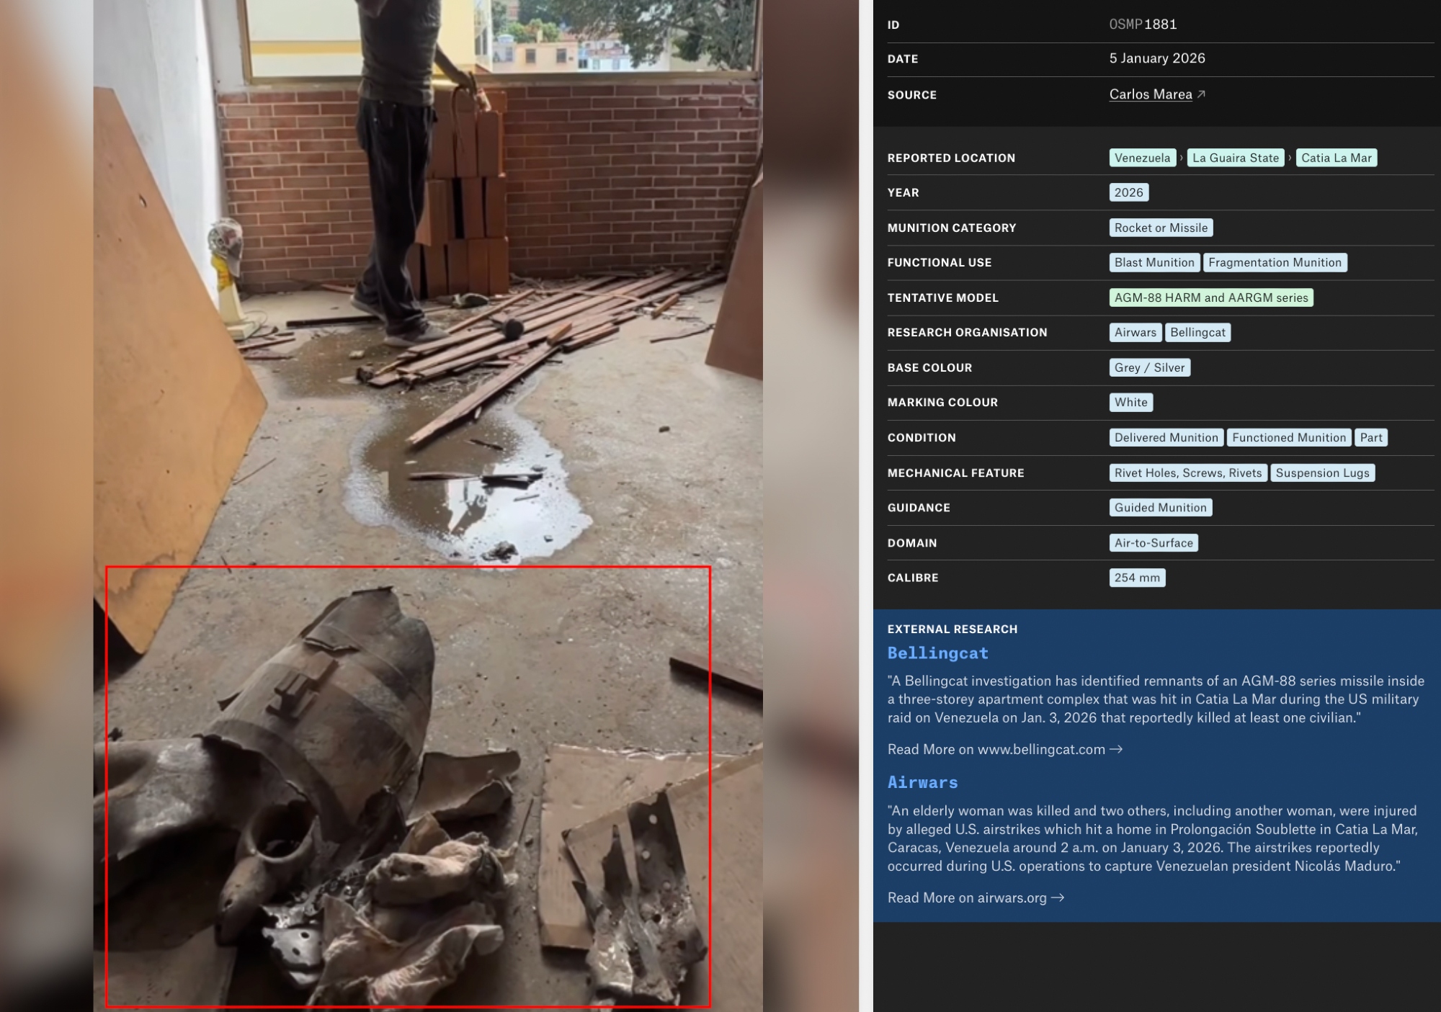Select the La Guaira State tag

pyautogui.click(x=1235, y=158)
